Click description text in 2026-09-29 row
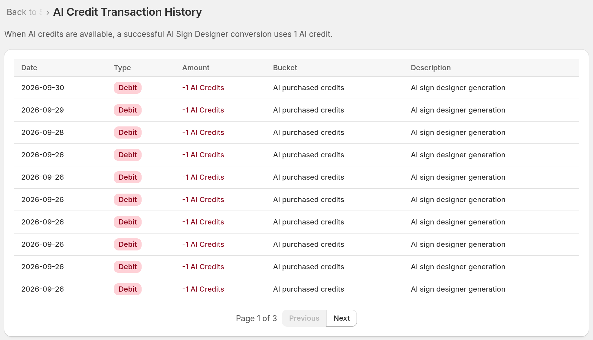This screenshot has width=593, height=340. click(458, 110)
